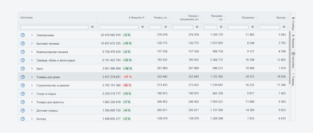Click the Категория filter text field
Screen dimensions: 313x133
[54, 27]
